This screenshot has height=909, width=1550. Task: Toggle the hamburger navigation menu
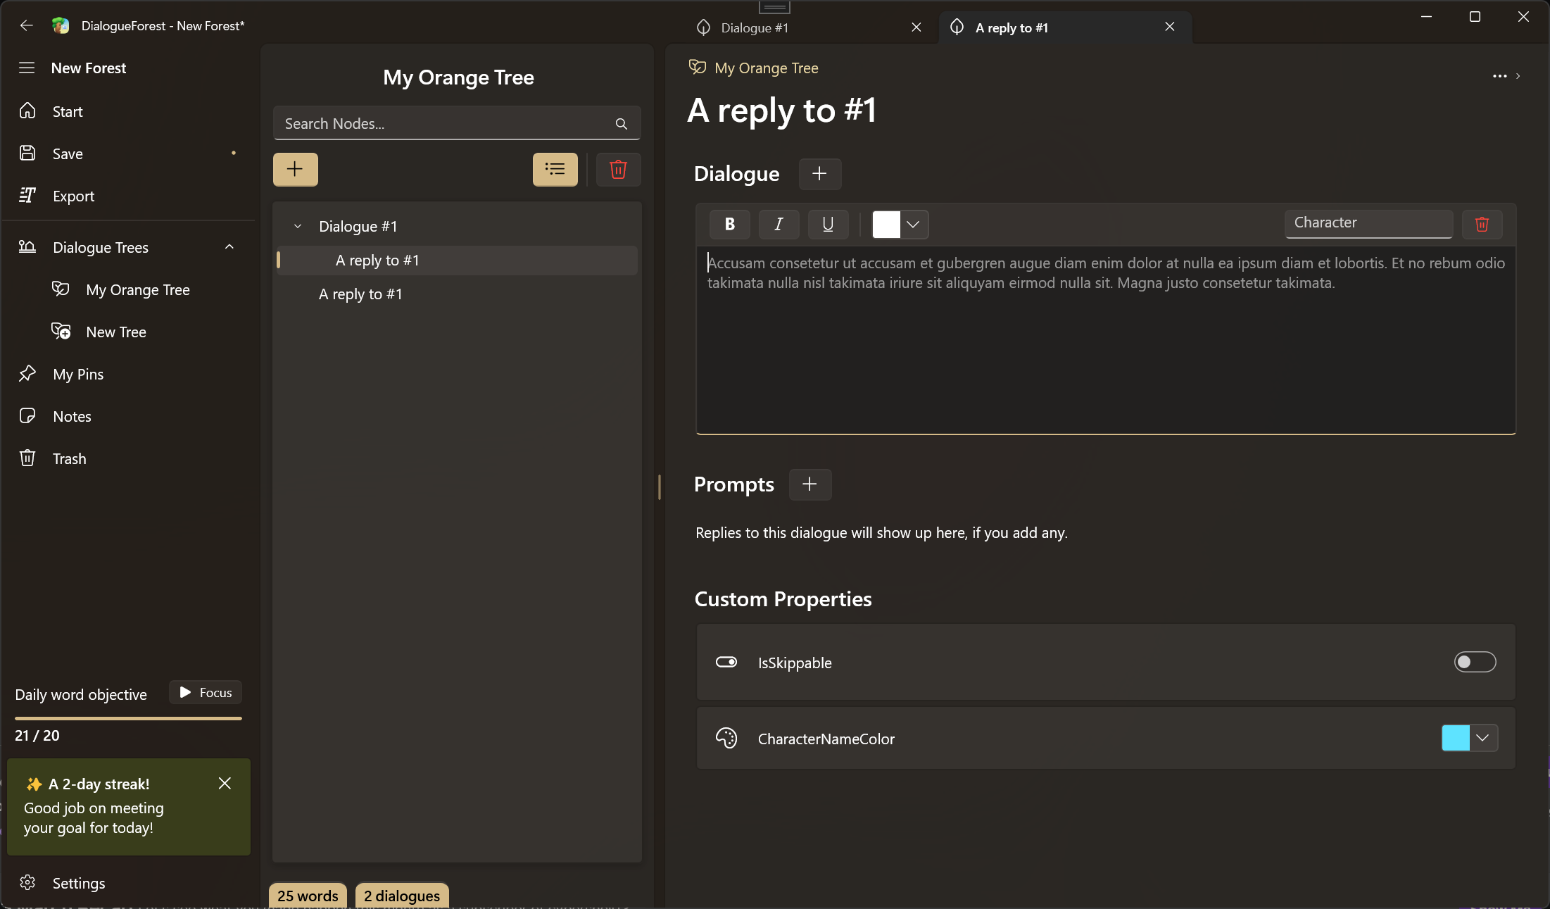(27, 68)
